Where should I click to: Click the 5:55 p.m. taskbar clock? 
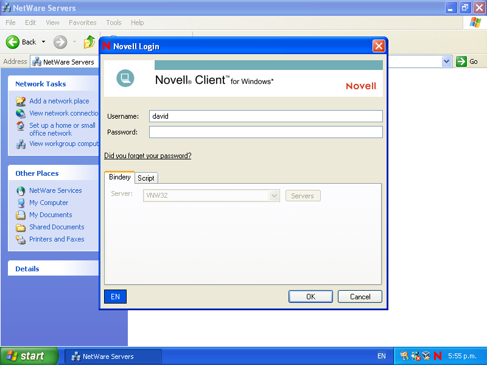click(462, 356)
